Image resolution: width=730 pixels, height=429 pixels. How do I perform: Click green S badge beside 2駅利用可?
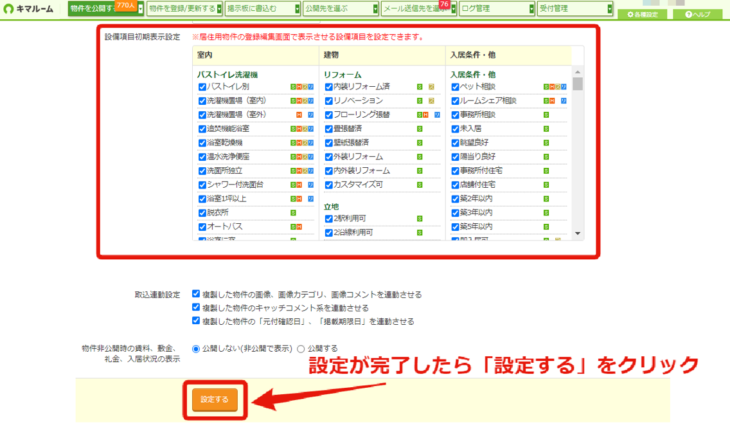click(420, 219)
